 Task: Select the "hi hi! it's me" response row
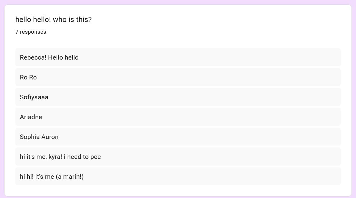coord(178,176)
